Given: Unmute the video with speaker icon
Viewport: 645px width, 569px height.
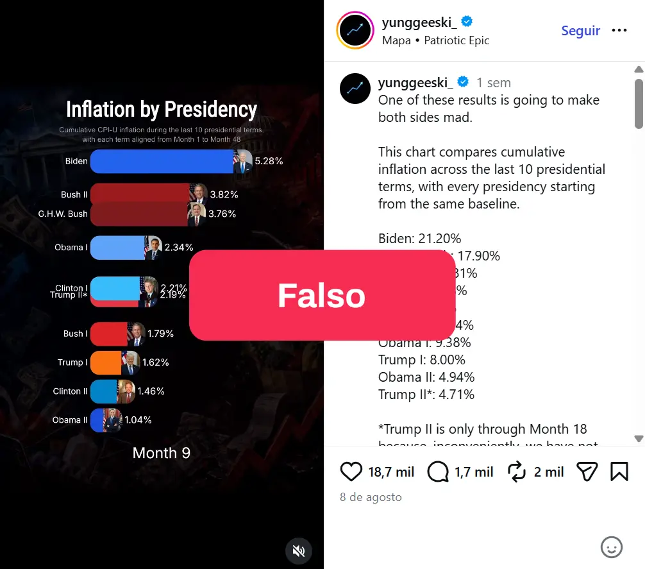Looking at the screenshot, I should (299, 551).
